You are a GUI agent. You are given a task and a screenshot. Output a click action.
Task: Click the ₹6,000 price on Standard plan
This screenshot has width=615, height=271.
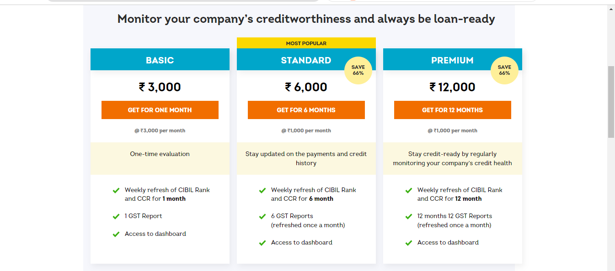(x=306, y=87)
